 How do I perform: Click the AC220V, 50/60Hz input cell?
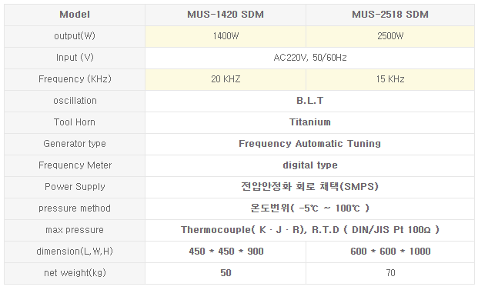tap(309, 58)
